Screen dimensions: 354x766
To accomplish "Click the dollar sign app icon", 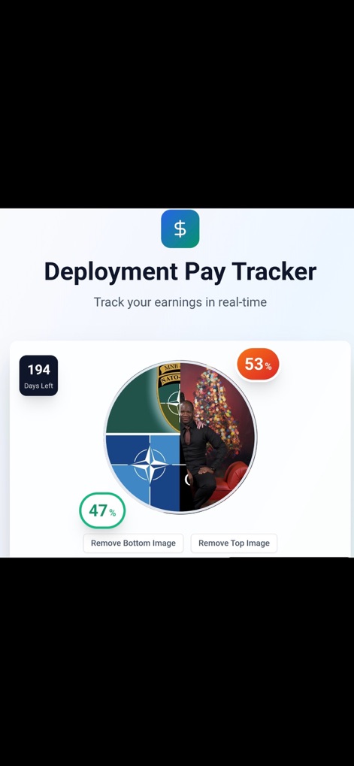I will 180,229.
